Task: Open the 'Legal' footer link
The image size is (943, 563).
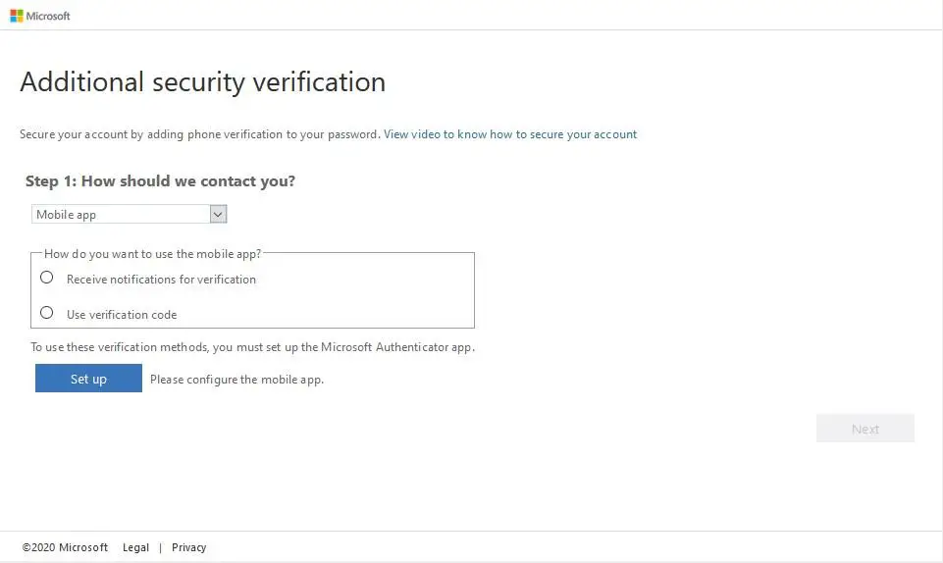Action: (x=135, y=547)
